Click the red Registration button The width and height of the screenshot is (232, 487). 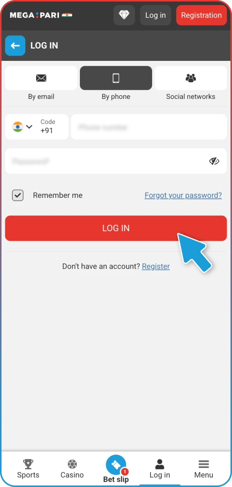tap(201, 15)
